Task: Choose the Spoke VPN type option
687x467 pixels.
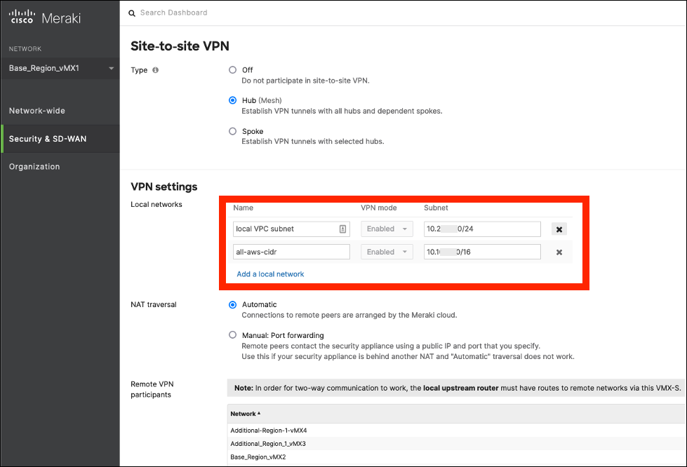Action: 232,131
